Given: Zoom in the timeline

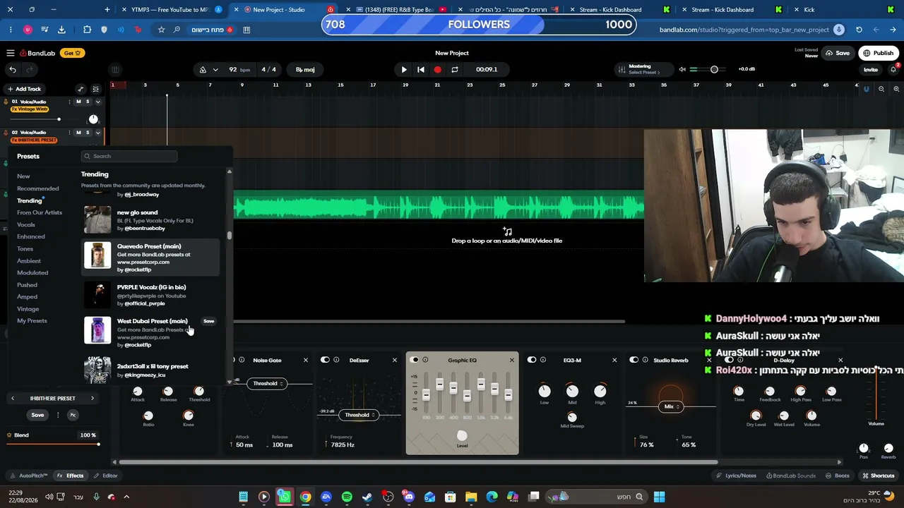Looking at the screenshot, I should coord(897,89).
